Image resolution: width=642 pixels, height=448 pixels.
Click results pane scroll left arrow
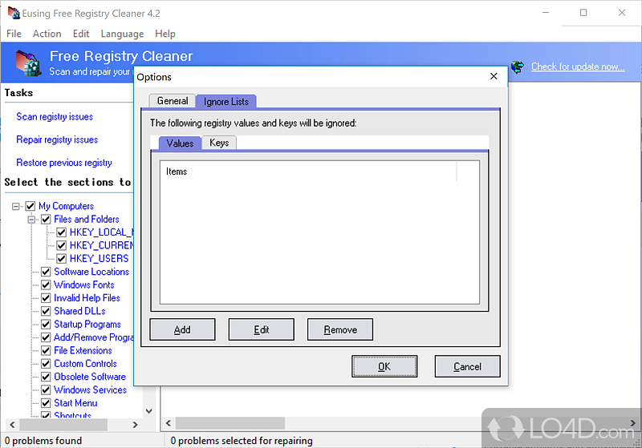click(x=169, y=422)
